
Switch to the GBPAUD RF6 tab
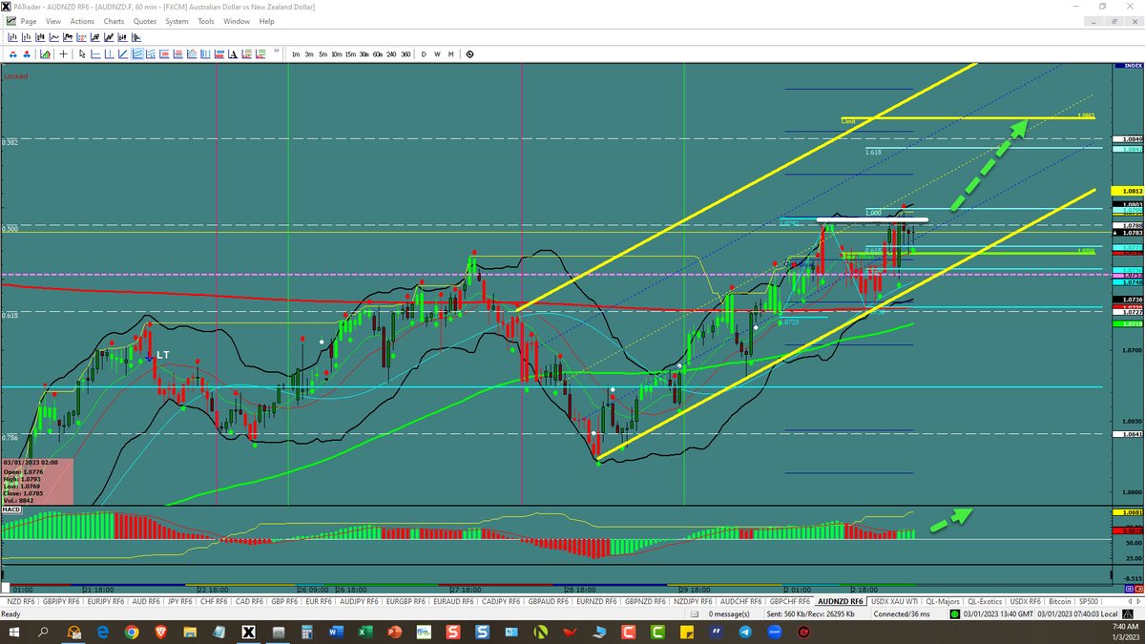(547, 602)
